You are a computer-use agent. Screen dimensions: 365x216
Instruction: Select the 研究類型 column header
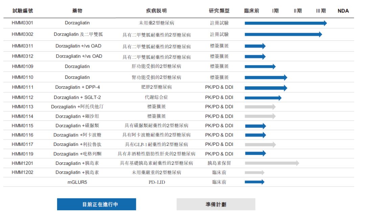(219, 11)
